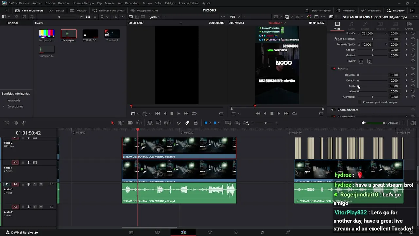Play the timeline viewer forward
Viewport: 419px width, 236px height.
point(279,113)
